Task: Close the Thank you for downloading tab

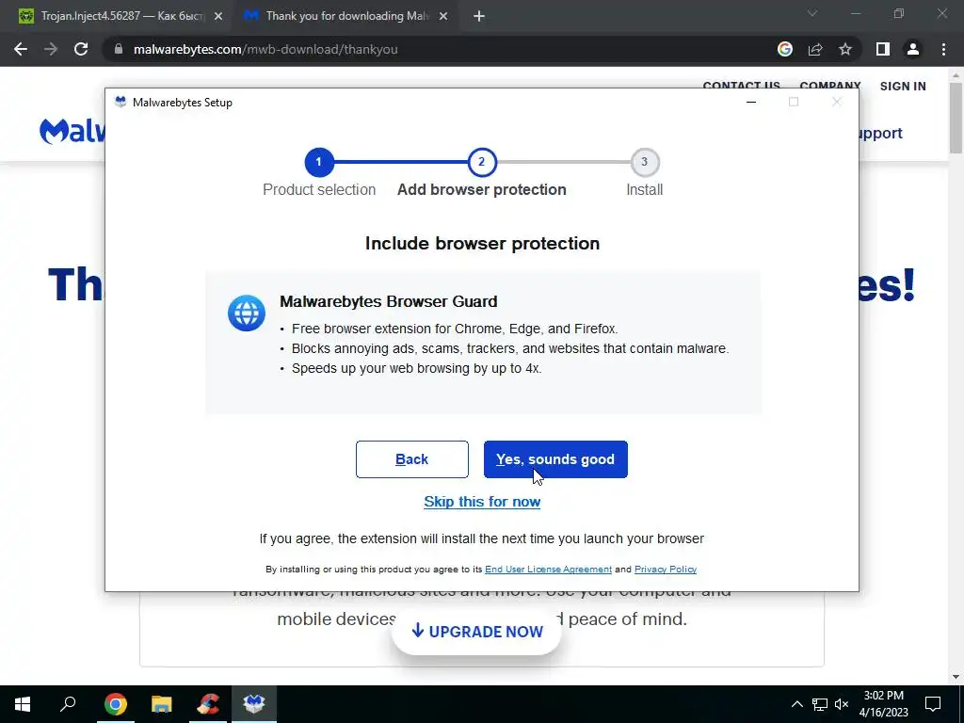Action: 443,17
